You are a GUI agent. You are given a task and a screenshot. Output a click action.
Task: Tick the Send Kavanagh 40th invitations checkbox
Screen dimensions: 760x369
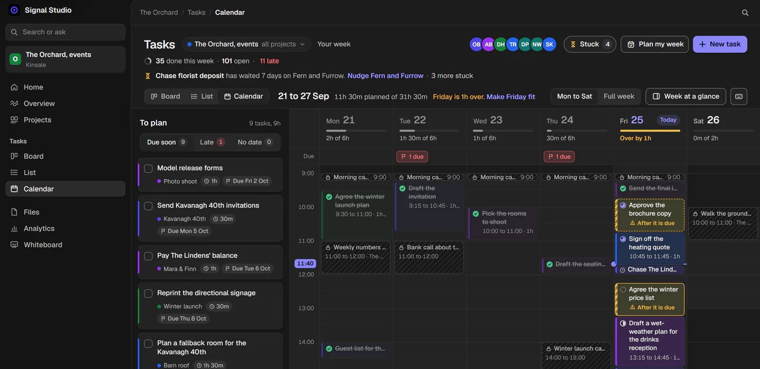click(x=148, y=206)
